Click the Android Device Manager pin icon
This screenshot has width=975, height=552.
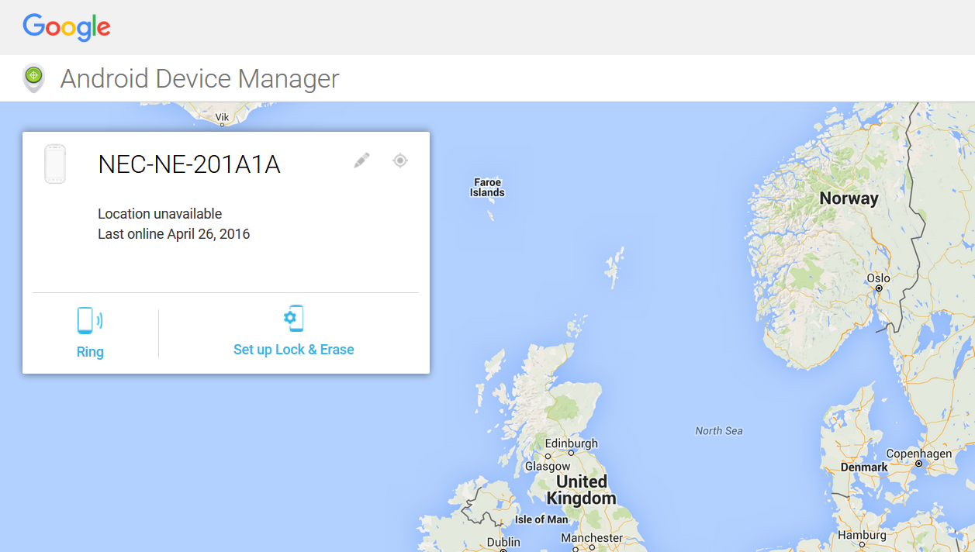click(33, 78)
